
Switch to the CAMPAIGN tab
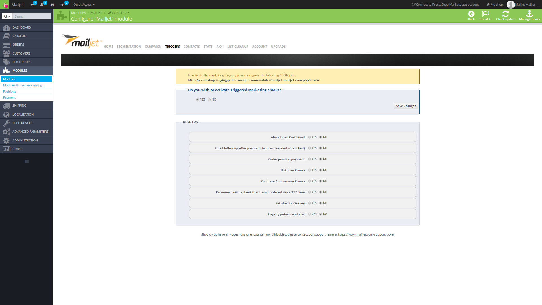[x=153, y=47]
